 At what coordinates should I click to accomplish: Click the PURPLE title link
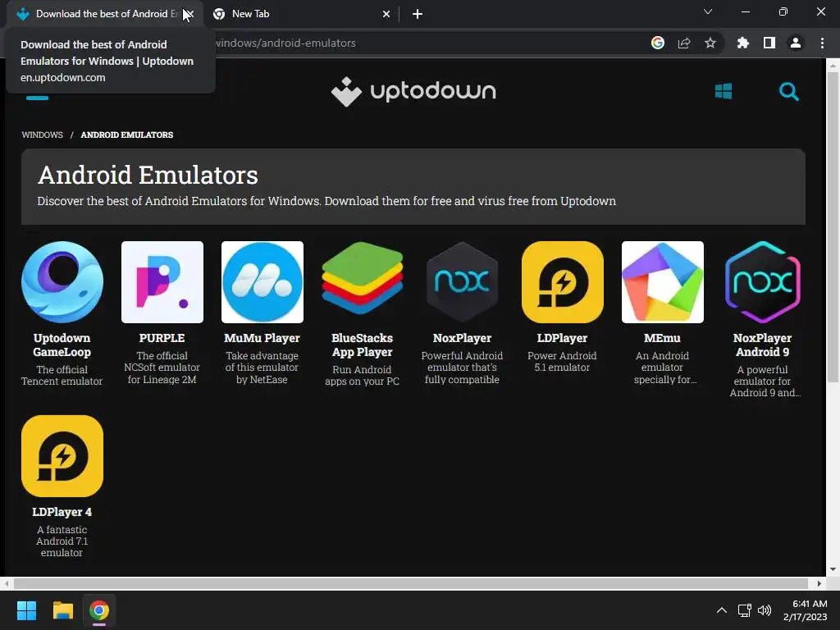162,338
